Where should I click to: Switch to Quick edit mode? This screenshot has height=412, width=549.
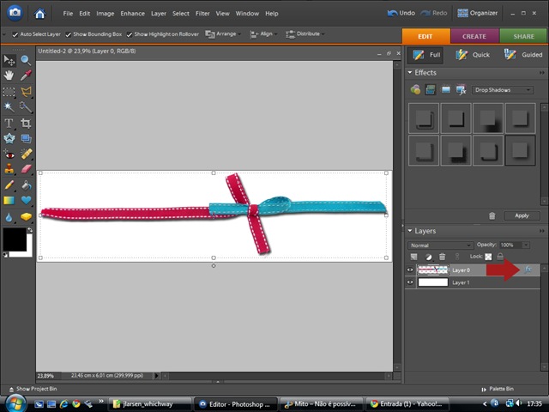pyautogui.click(x=473, y=55)
